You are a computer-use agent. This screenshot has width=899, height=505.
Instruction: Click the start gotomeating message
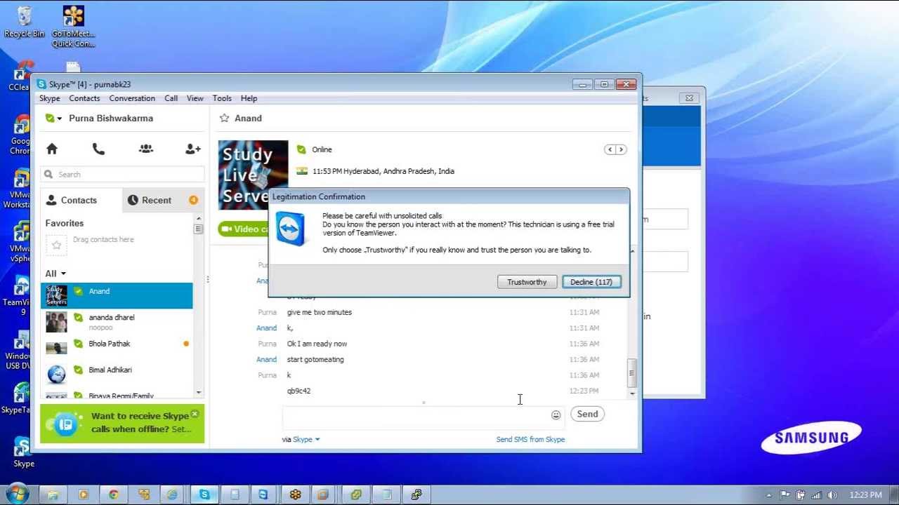(315, 359)
